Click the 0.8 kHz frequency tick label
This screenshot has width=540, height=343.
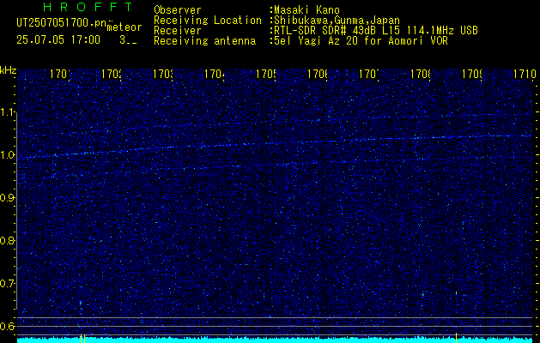[7, 241]
